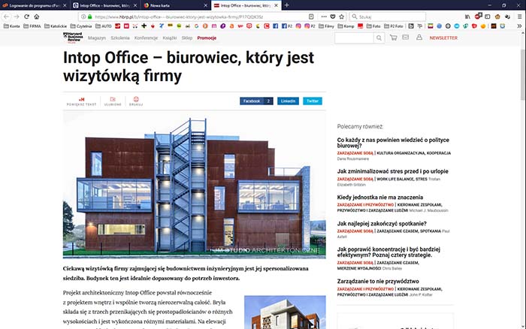Open the Konta bookmarks folder
Image resolution: width=526 pixels, height=329 pixels.
[x=12, y=26]
